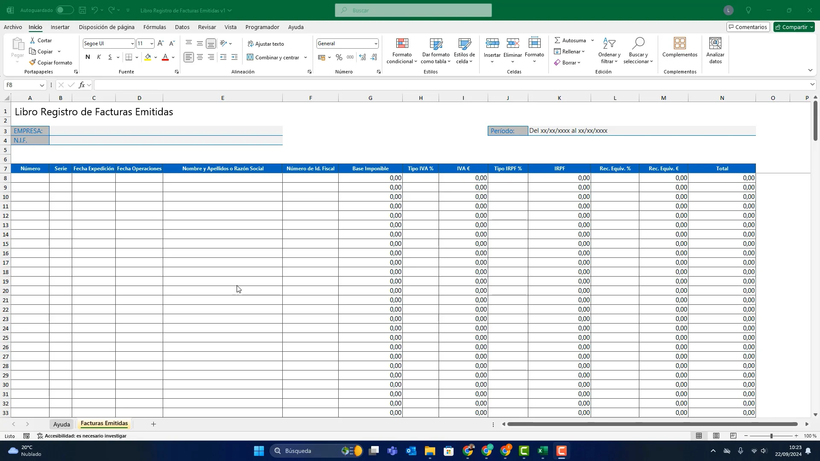Viewport: 820px width, 461px height.
Task: Click the Copiar formato paintbrush
Action: [33, 62]
